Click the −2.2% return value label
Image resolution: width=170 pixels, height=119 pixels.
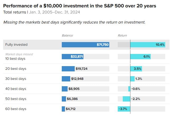tap(136, 99)
